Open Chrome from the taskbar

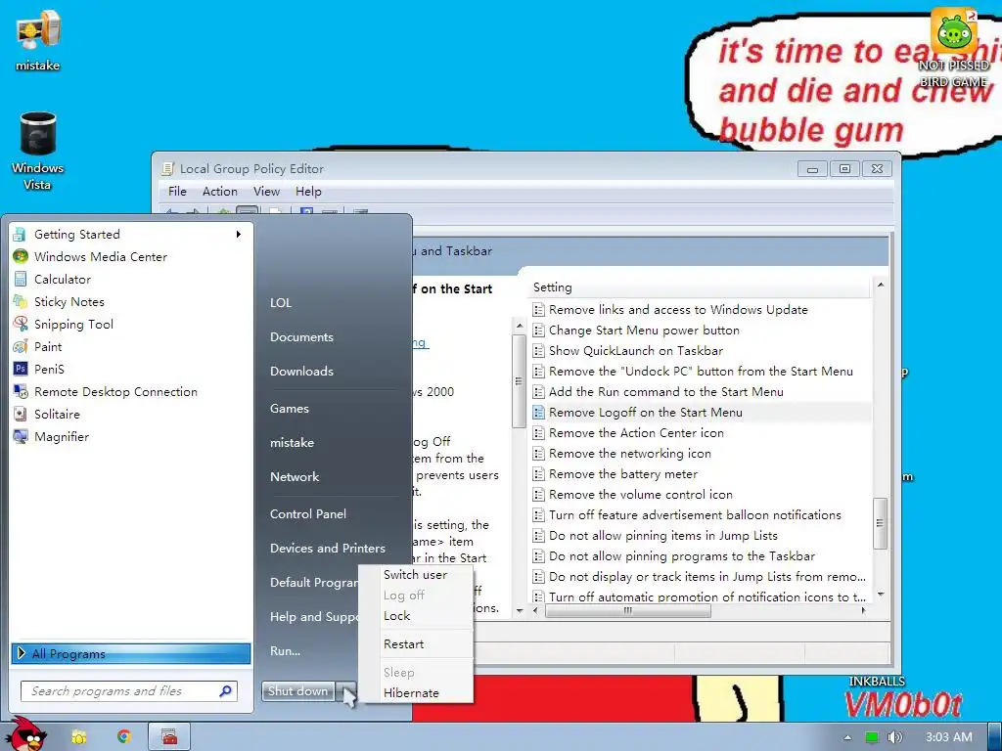coord(124,737)
